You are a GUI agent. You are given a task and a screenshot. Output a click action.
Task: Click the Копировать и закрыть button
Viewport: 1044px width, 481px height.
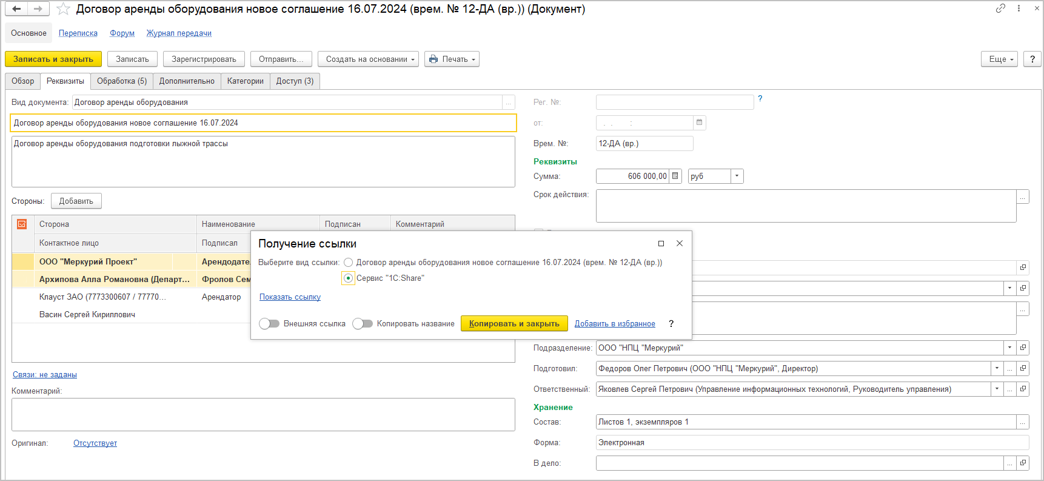(x=514, y=324)
